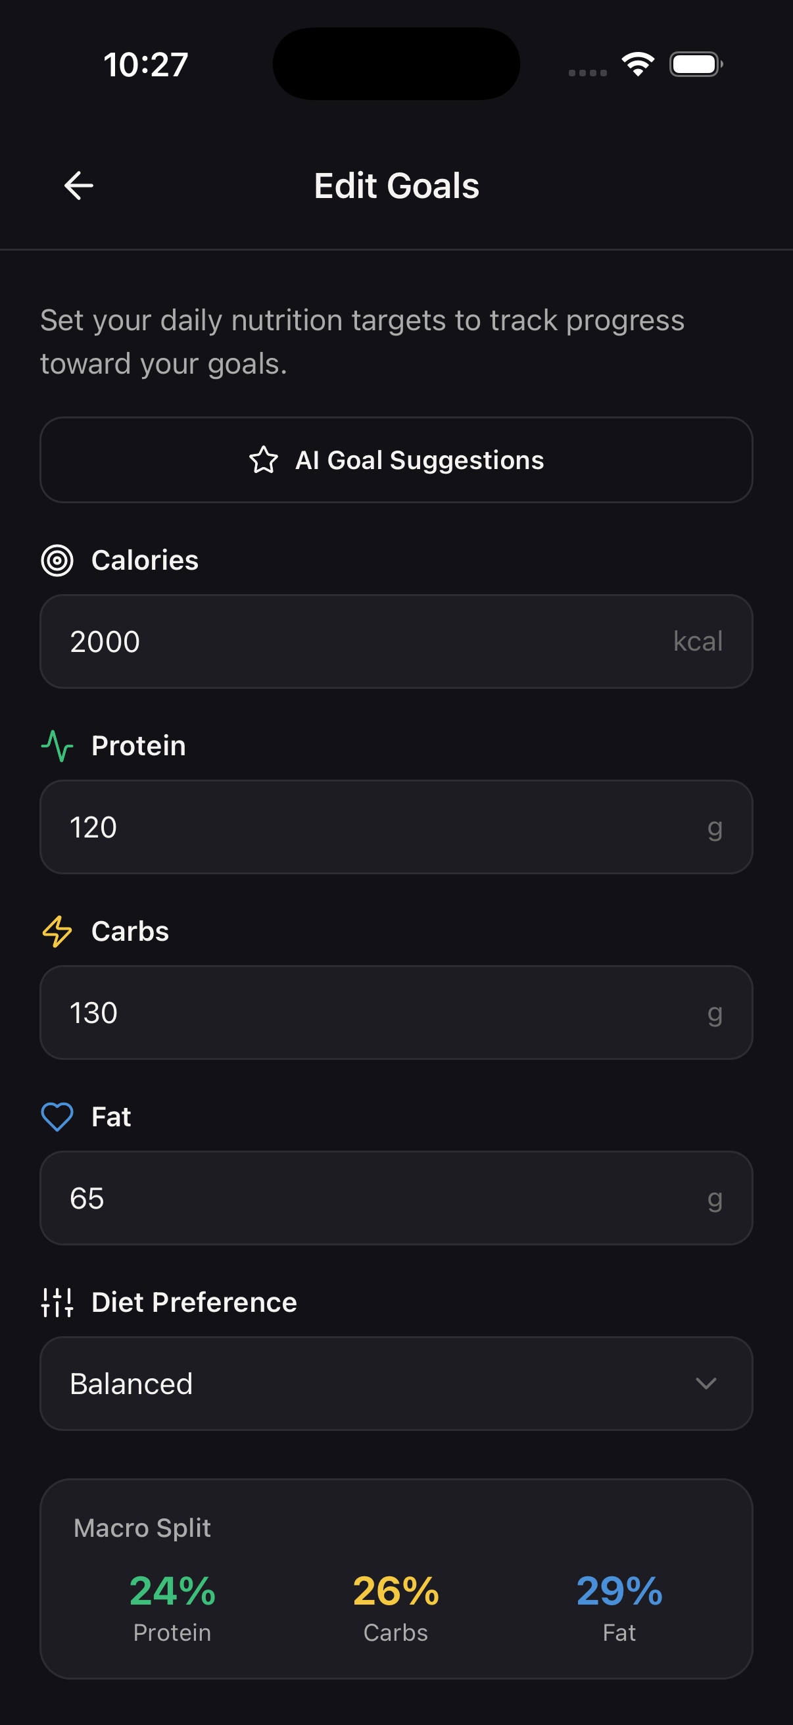Tap the 26% Carbs macro value

coord(396,1591)
